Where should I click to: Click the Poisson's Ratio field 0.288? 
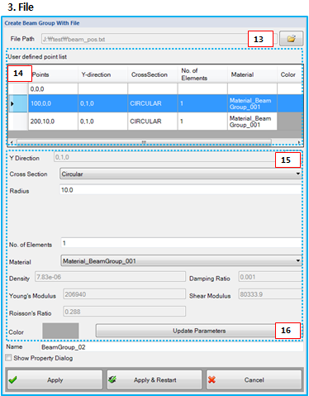click(x=125, y=312)
